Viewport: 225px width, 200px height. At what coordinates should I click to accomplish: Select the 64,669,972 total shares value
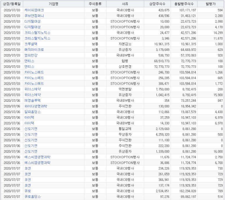[x=188, y=50]
